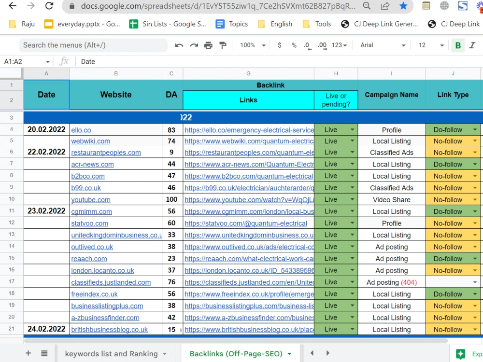Open the restaurantpeoples.com link
Screen dimensions: 483x362
coord(106,153)
